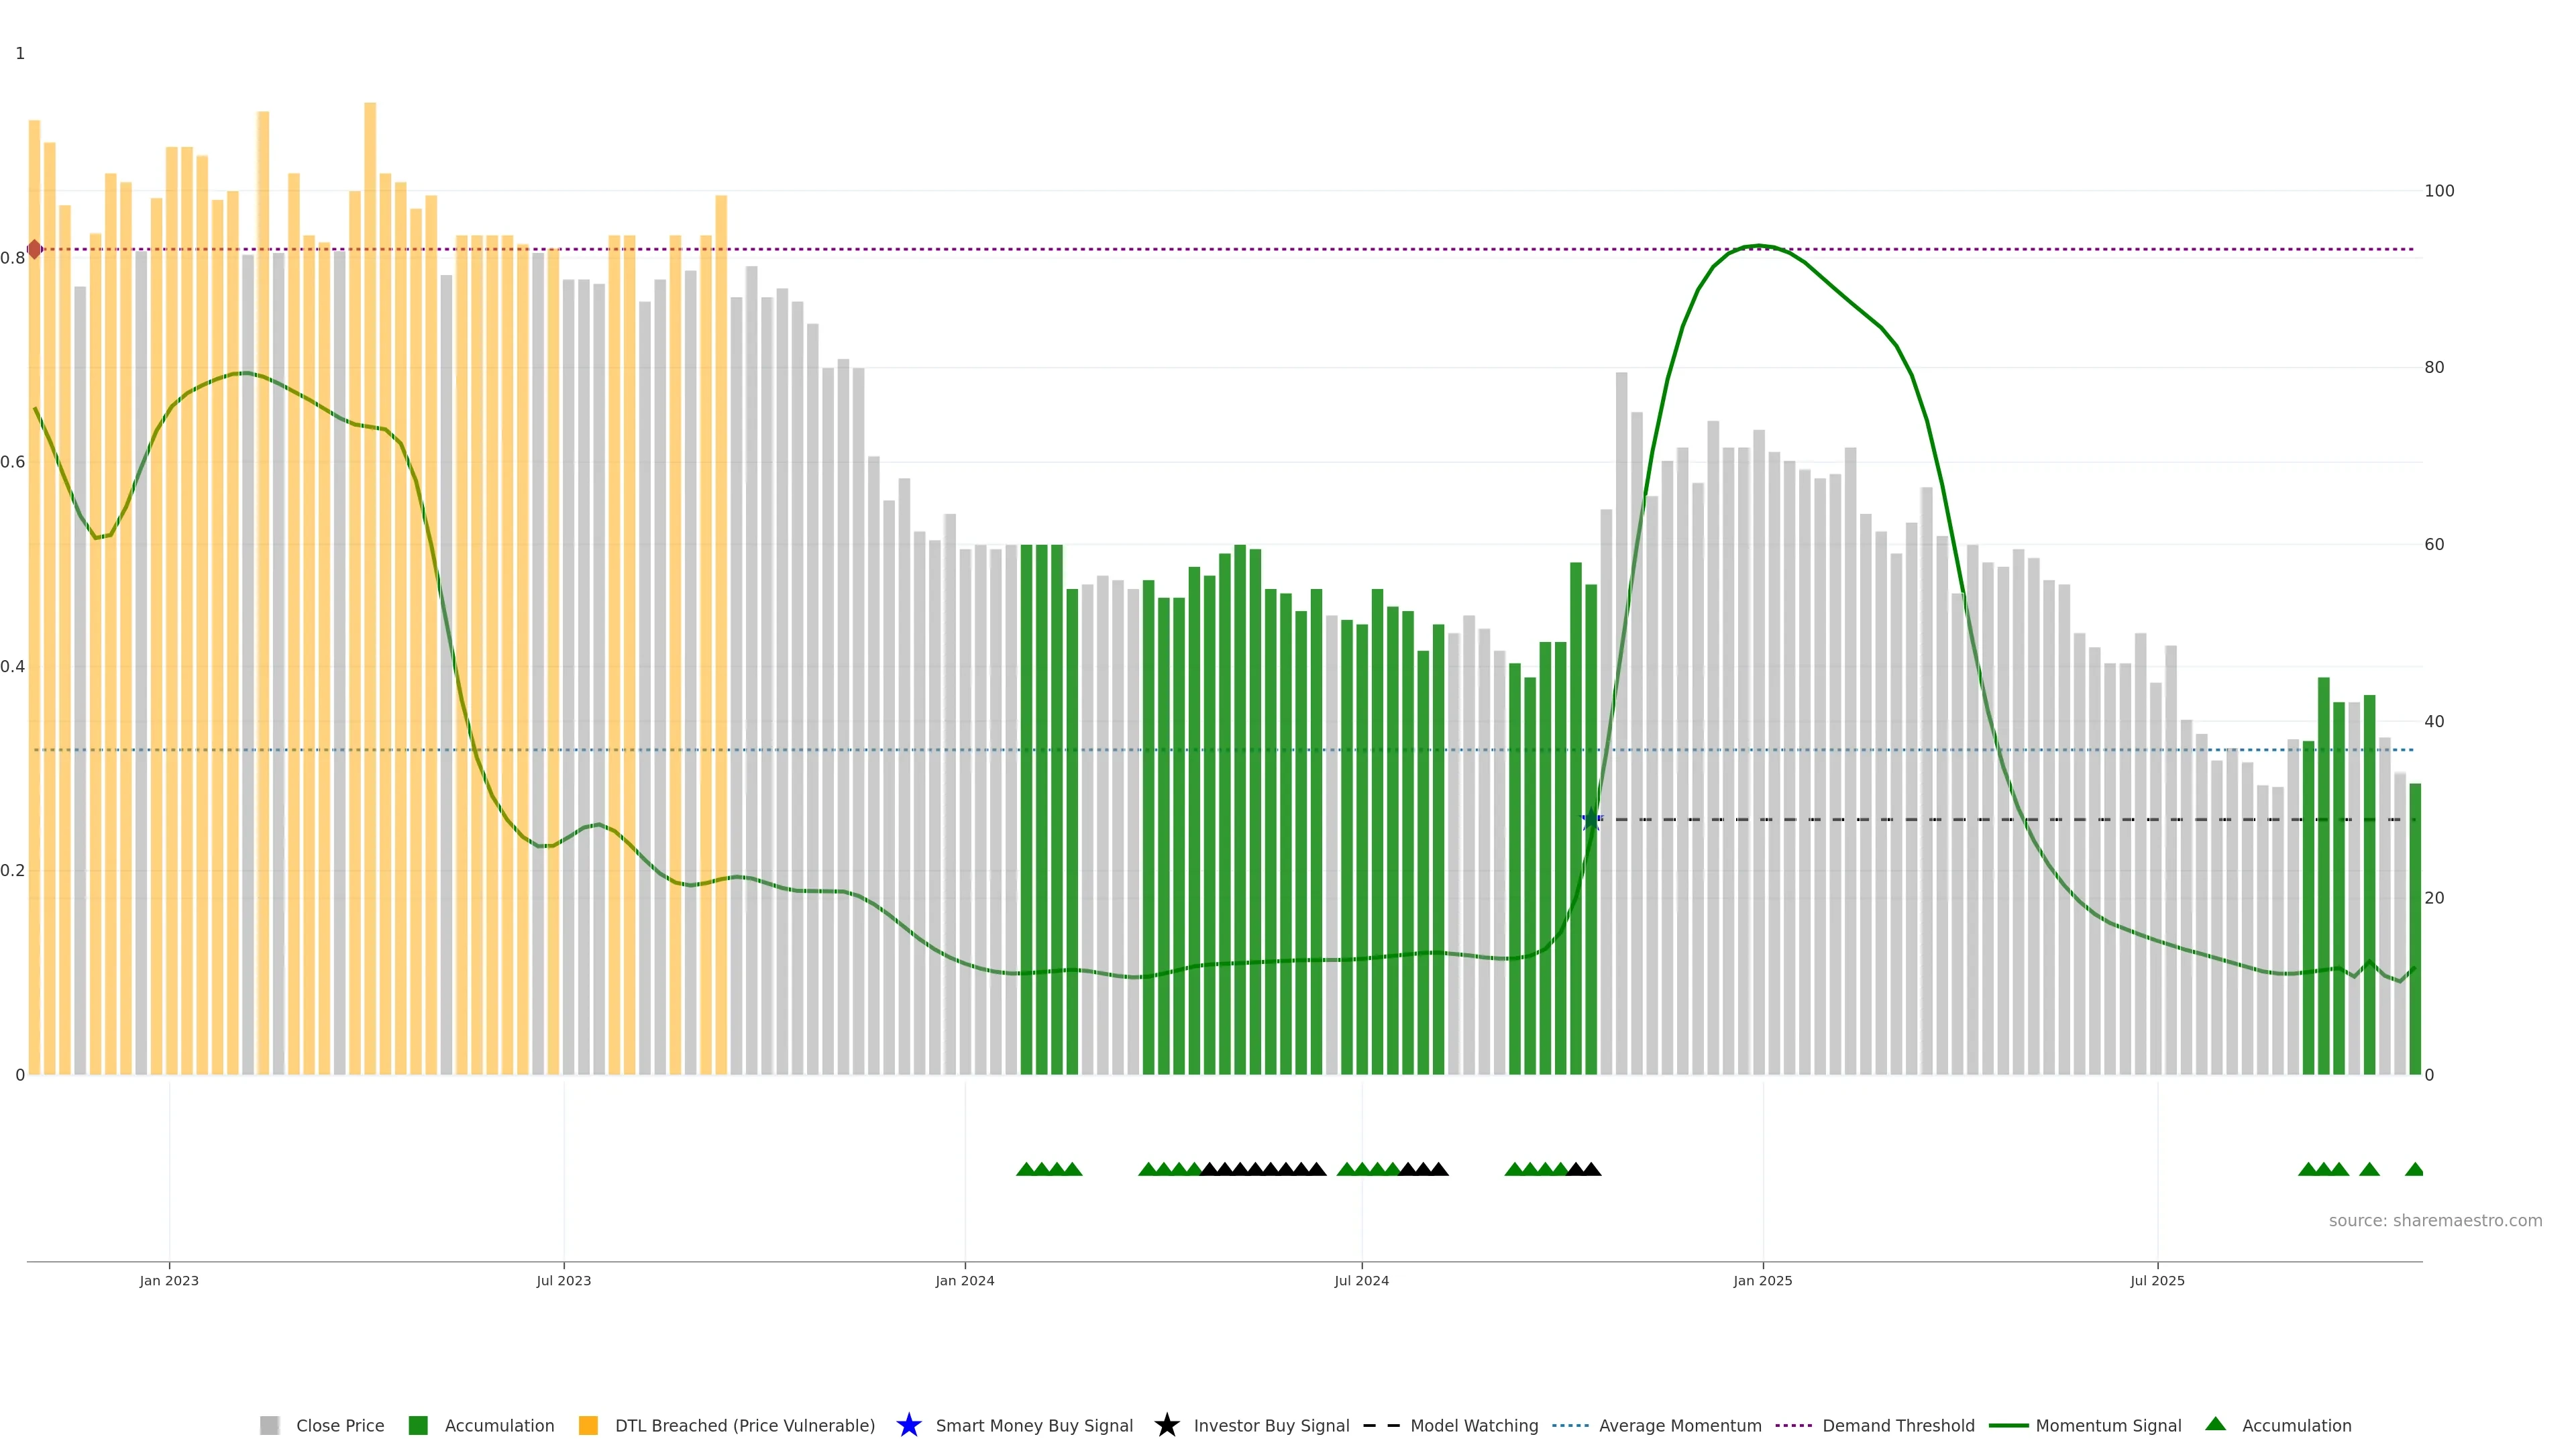
Task: Click the gray Close Price legend square
Action: [269, 1425]
